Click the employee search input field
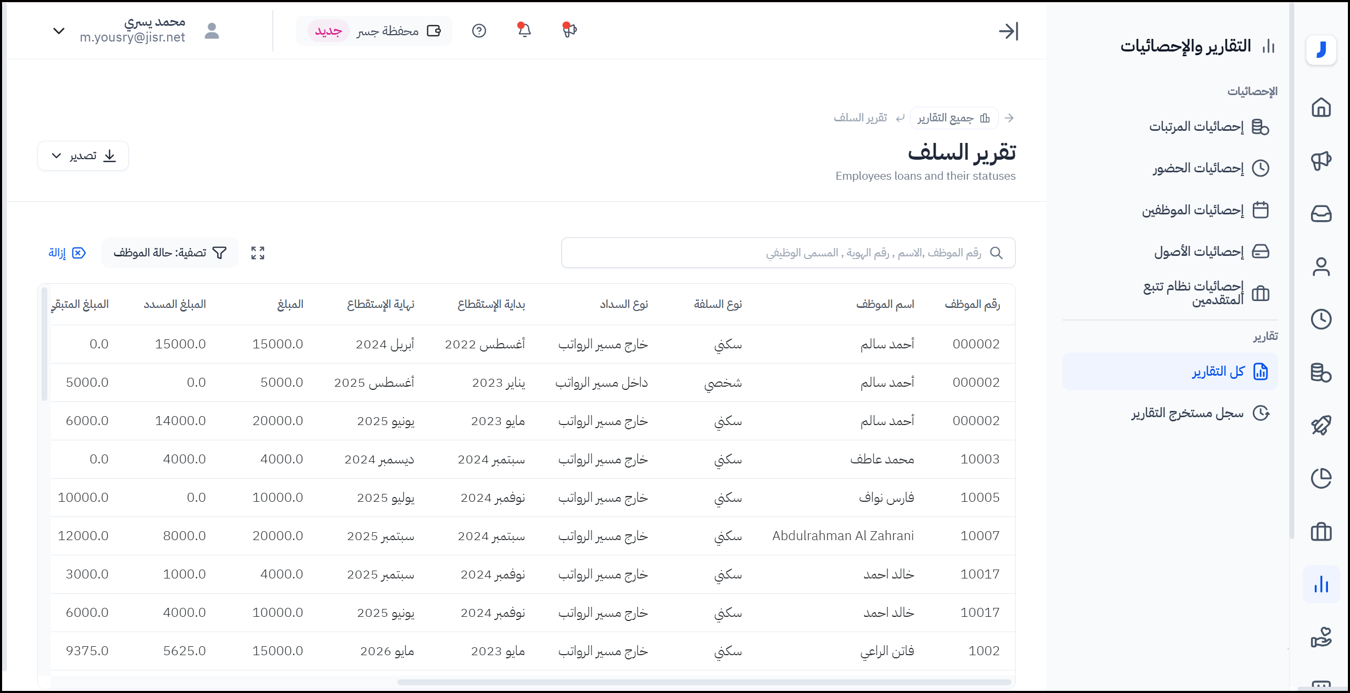 (788, 253)
